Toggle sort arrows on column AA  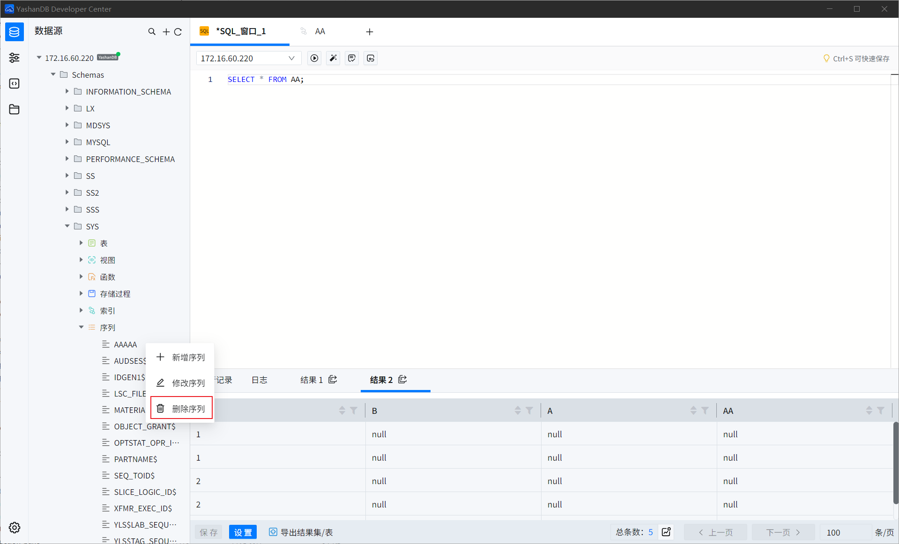tap(869, 410)
